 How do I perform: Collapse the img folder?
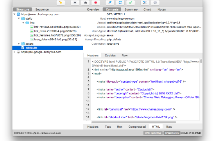[23, 23]
